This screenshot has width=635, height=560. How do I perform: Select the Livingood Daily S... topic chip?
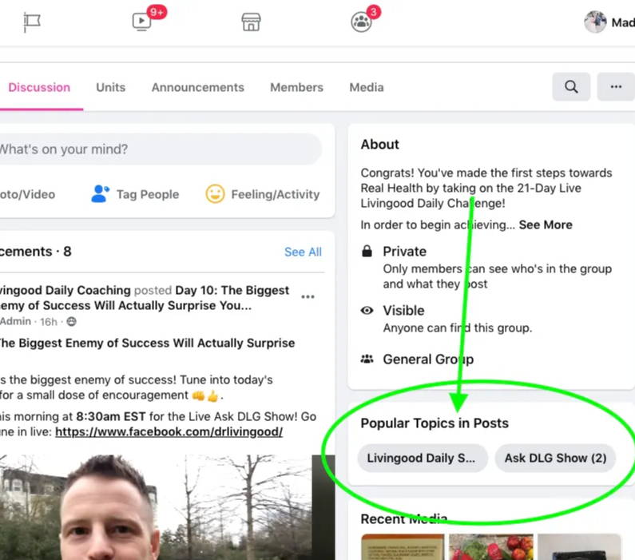[423, 458]
